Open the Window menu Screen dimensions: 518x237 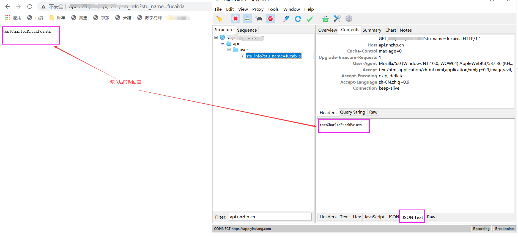tap(292, 9)
